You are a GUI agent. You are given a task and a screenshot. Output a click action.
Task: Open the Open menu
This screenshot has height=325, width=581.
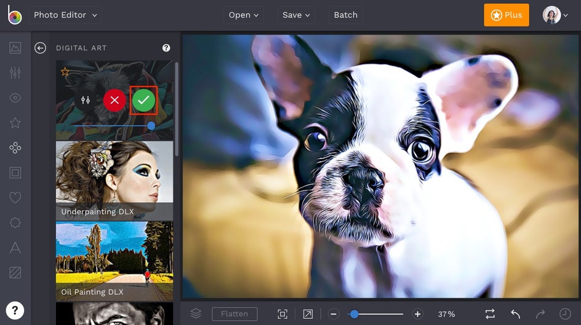click(x=244, y=15)
